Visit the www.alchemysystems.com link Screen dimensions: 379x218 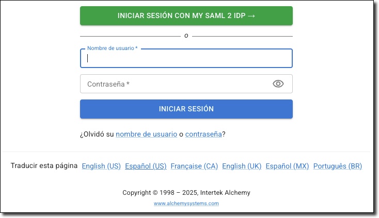[x=186, y=204]
